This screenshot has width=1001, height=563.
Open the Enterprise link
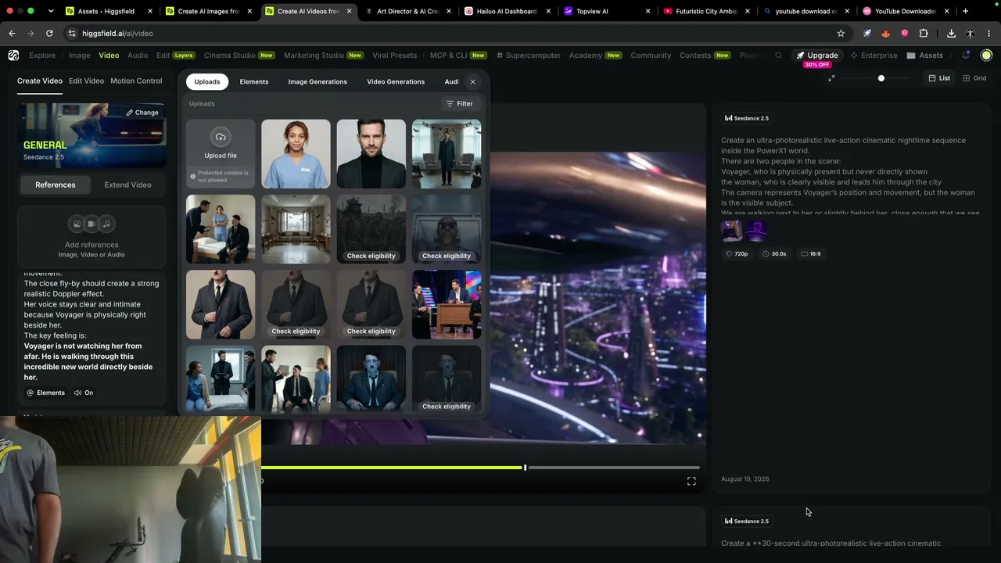874,56
